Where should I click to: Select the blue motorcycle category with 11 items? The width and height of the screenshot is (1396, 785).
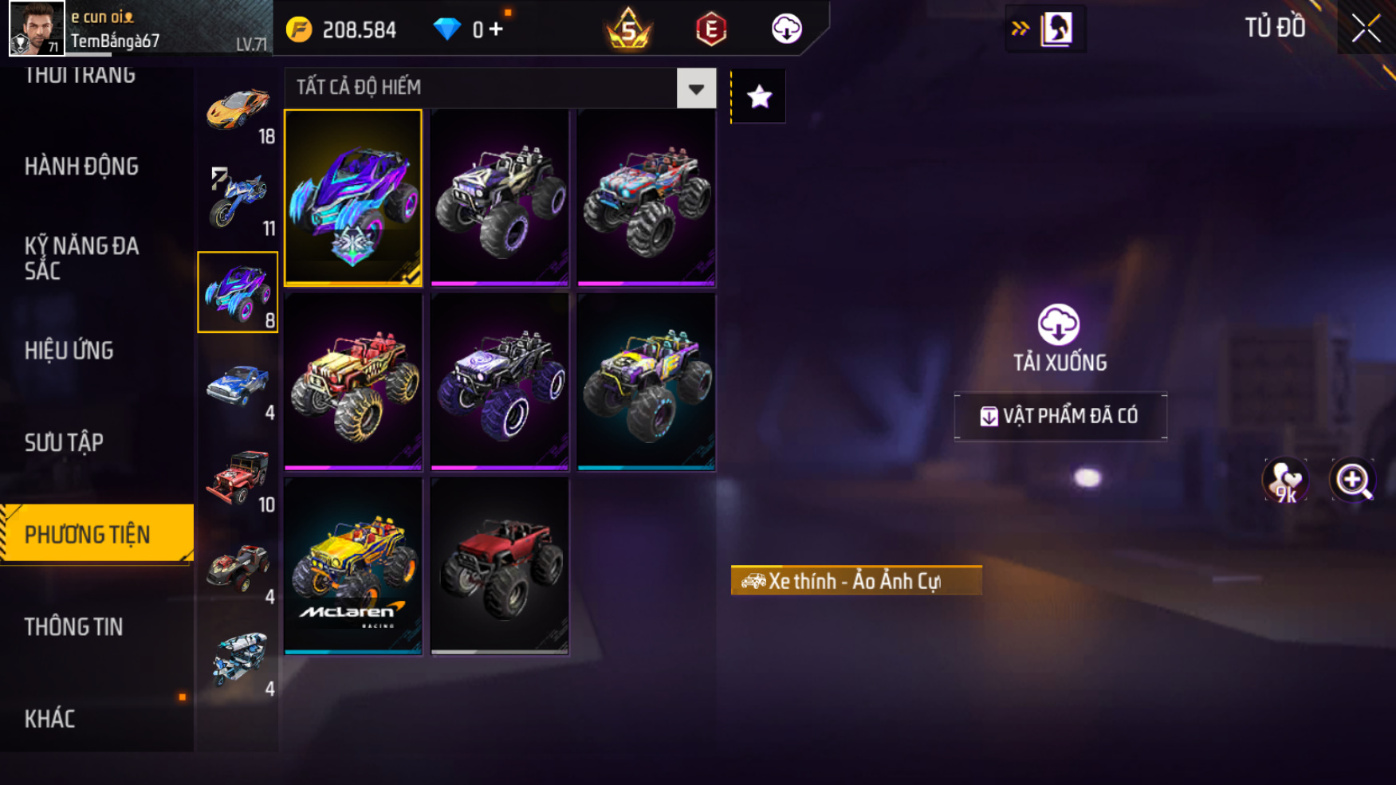click(x=238, y=201)
